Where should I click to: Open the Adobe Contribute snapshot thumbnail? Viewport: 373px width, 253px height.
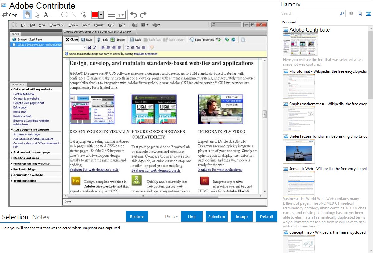[300, 45]
